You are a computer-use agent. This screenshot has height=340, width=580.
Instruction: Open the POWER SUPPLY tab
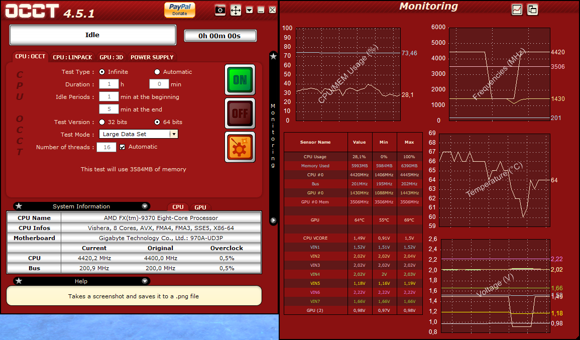152,57
